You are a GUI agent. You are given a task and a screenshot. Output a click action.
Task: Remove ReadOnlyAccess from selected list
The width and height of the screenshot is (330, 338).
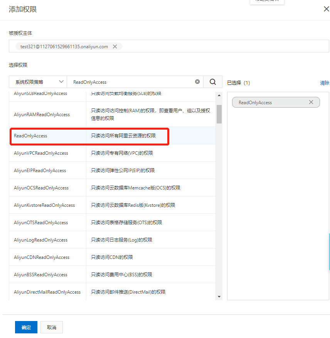pos(311,102)
